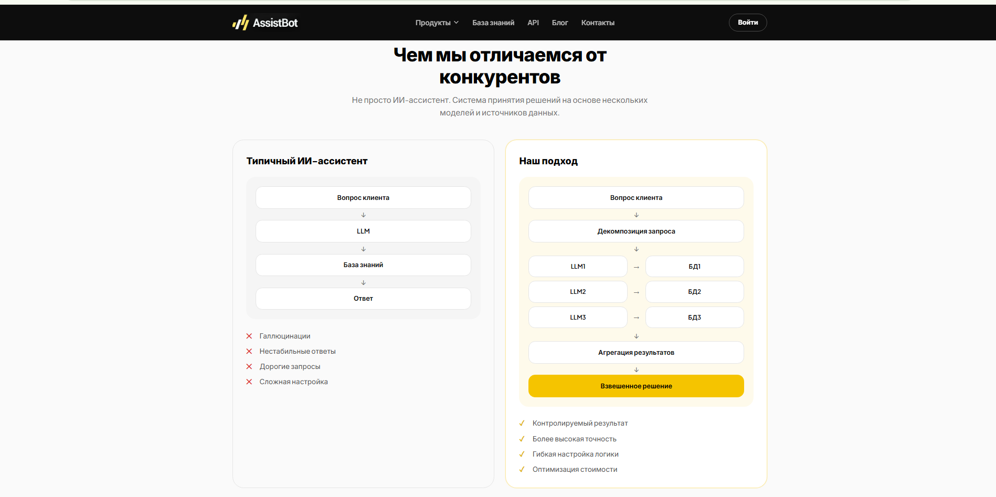Click the AssistBot logo
996x497 pixels.
tap(265, 23)
